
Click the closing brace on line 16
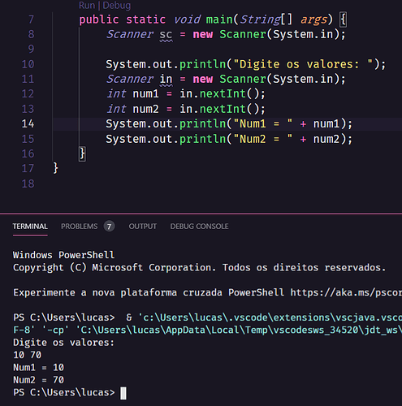(82, 153)
